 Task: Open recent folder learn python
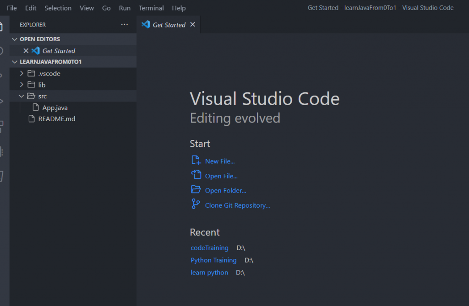209,273
